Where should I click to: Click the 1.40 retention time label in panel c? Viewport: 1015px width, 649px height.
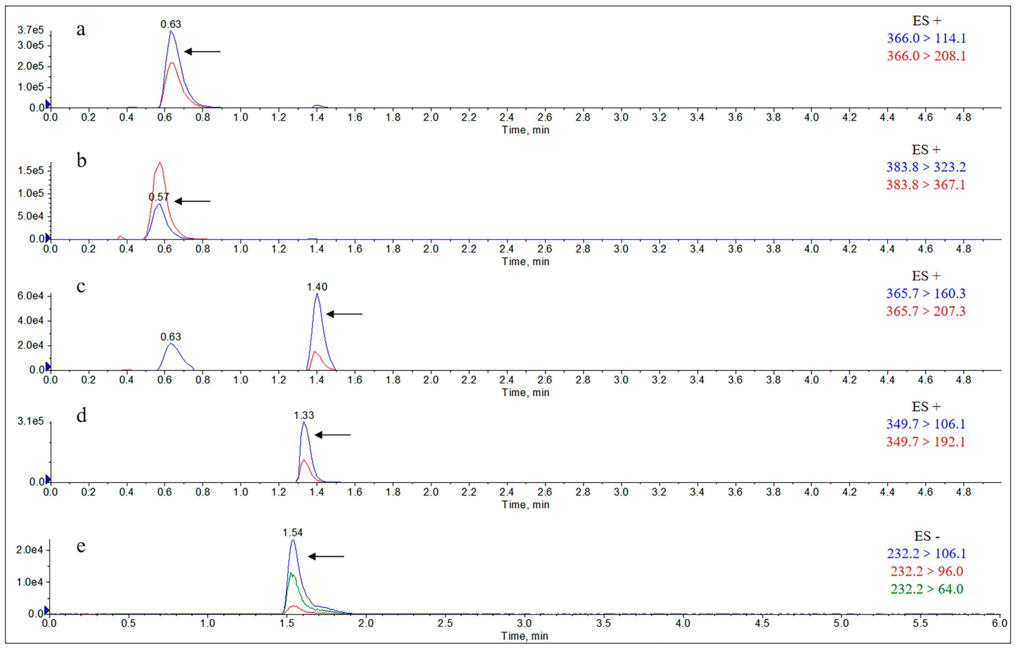317,287
